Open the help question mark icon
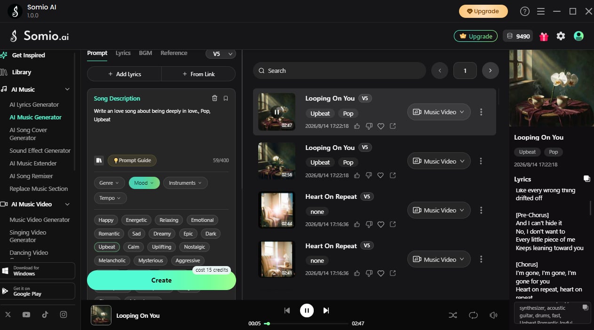The width and height of the screenshot is (594, 330). (x=525, y=11)
